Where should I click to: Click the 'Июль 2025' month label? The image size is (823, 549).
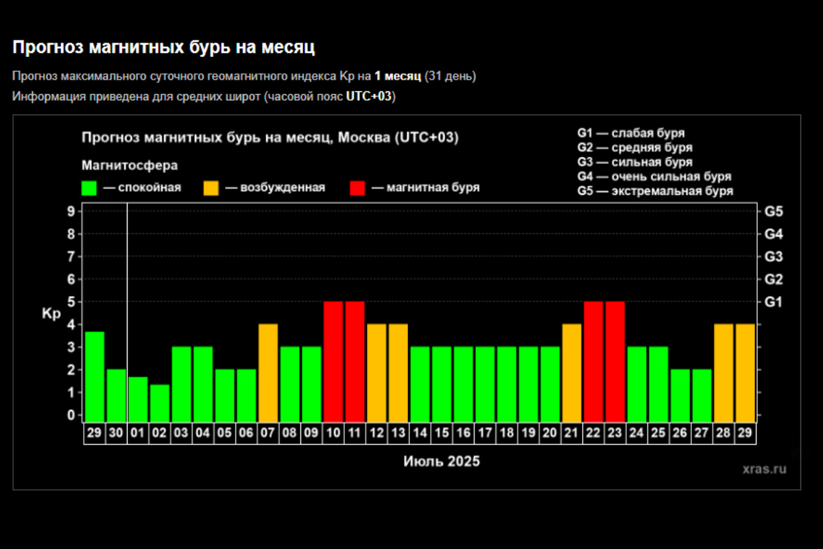pyautogui.click(x=442, y=461)
